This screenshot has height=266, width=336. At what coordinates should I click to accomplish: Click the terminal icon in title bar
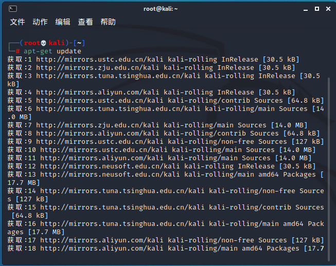click(13, 9)
